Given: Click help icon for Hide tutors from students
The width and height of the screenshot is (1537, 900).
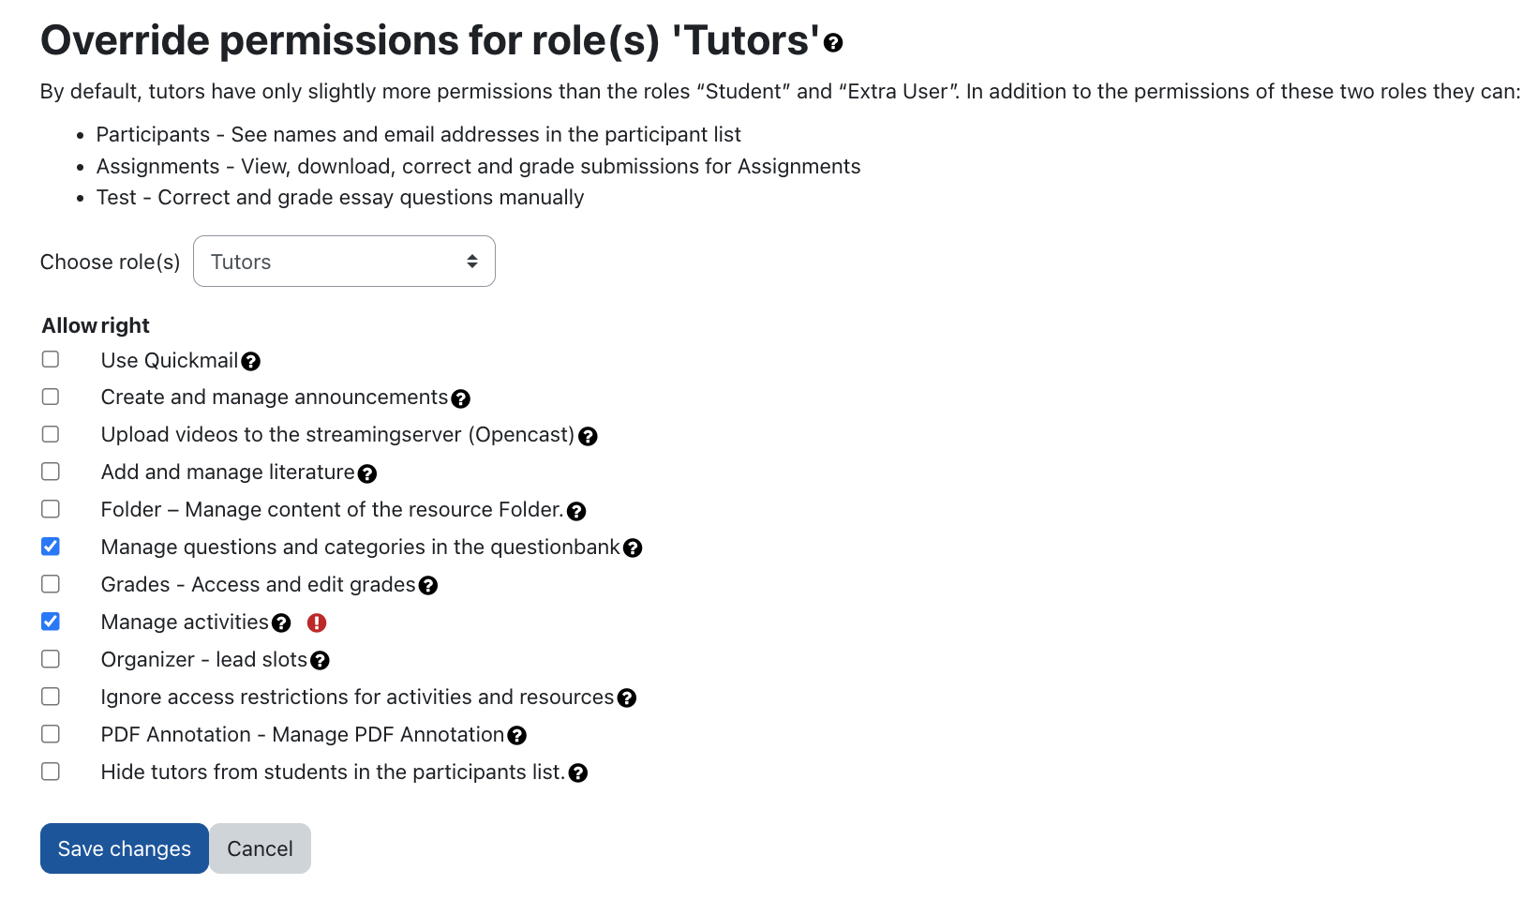Looking at the screenshot, I should point(578,773).
